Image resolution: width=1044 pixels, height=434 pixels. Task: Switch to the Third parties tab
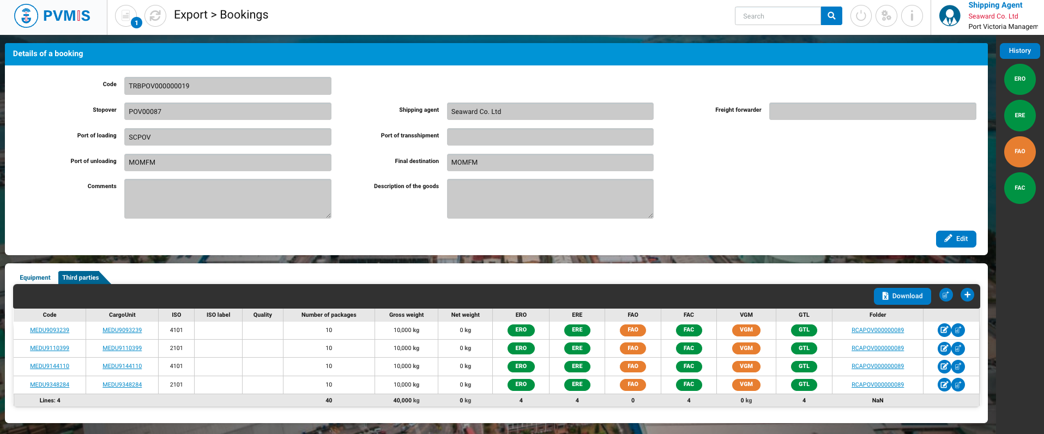coord(81,278)
